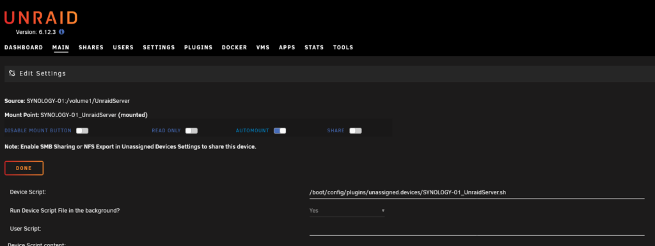Screen dimensions: 655x246
Task: Open the Dashboard tab
Action: coord(24,47)
